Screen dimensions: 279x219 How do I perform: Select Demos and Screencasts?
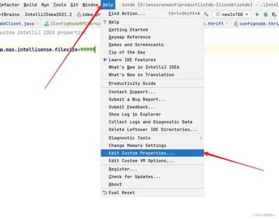point(152,45)
